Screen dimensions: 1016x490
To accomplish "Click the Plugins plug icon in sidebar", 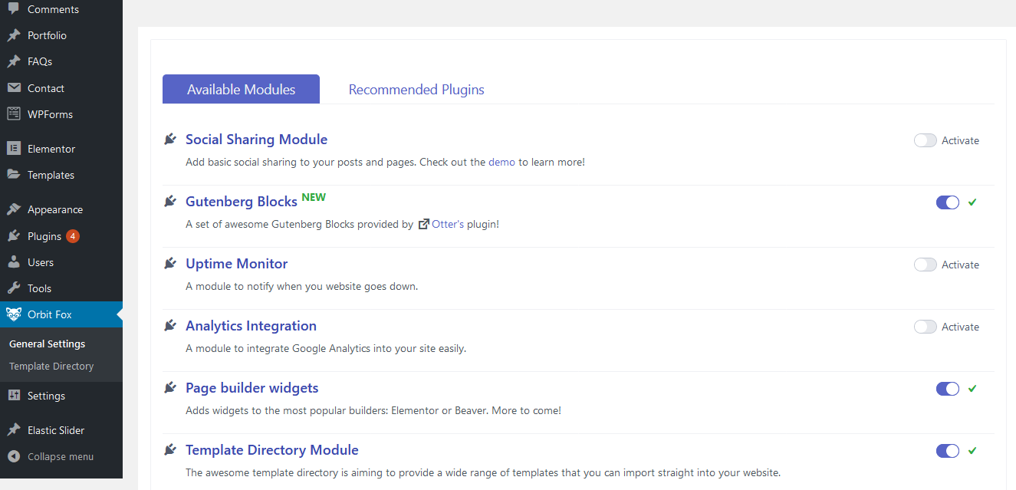I will (14, 236).
